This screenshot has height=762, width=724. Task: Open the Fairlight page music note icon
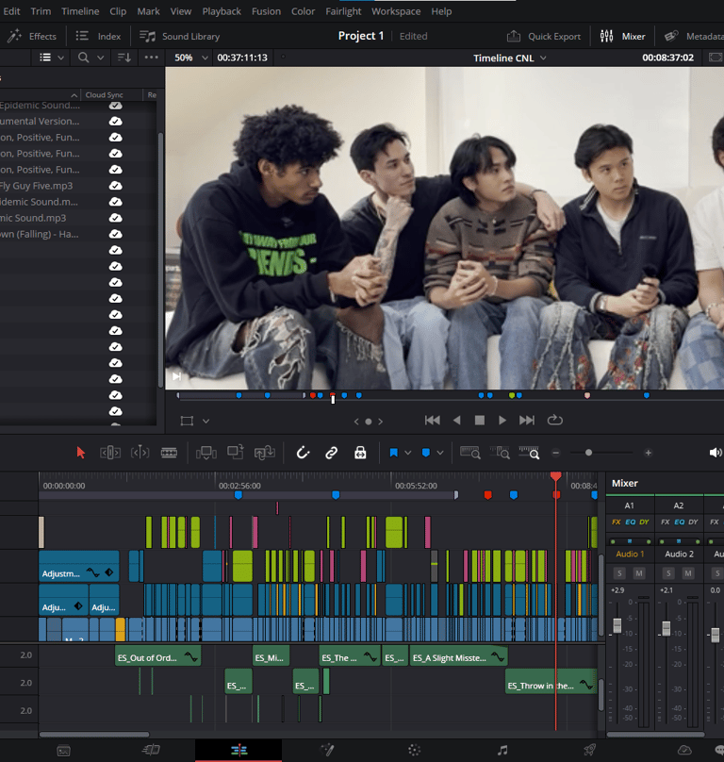tap(502, 750)
